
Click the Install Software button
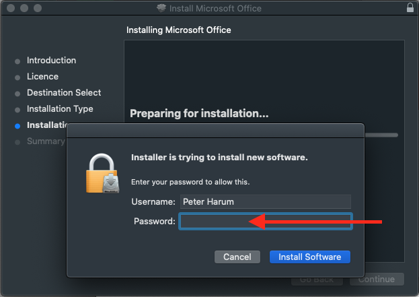[x=310, y=257]
